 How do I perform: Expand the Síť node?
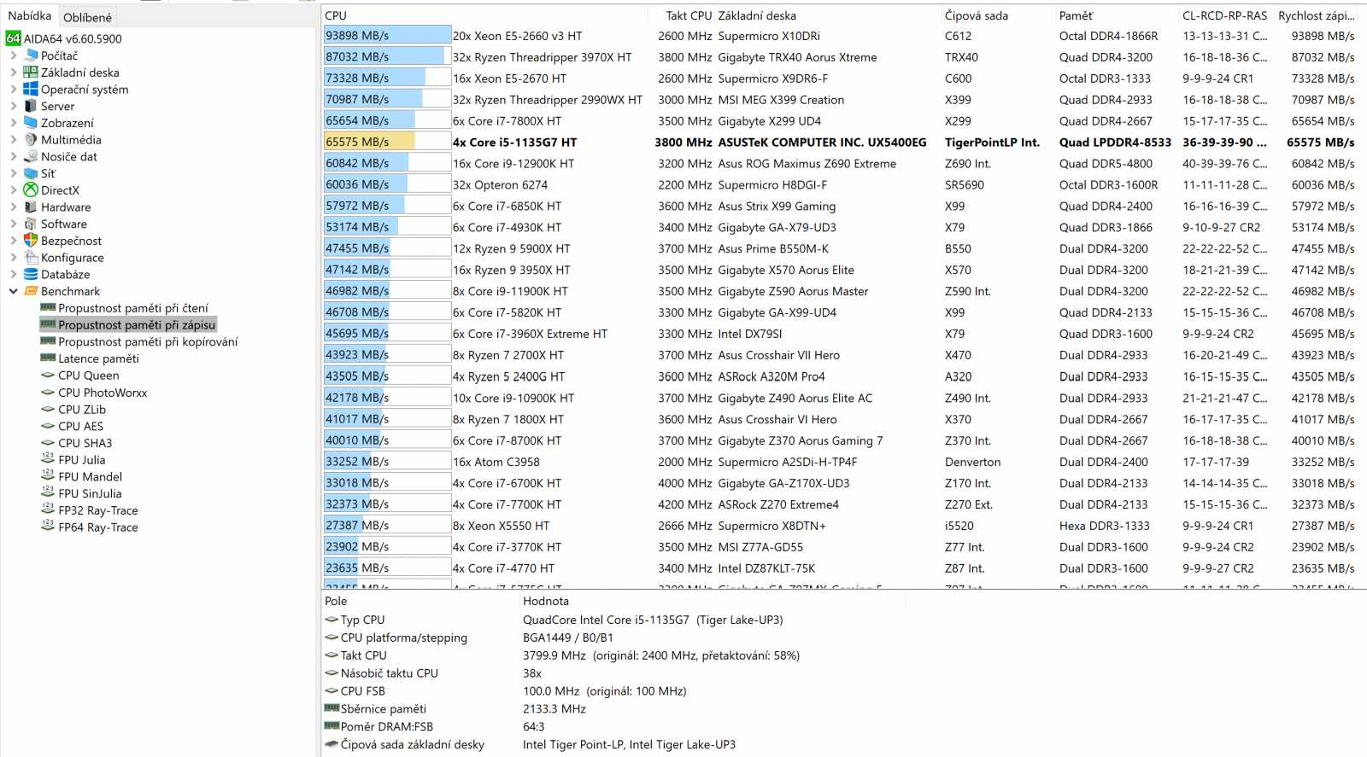click(14, 173)
